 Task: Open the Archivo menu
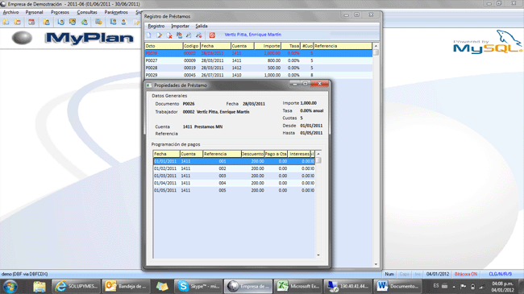click(10, 12)
